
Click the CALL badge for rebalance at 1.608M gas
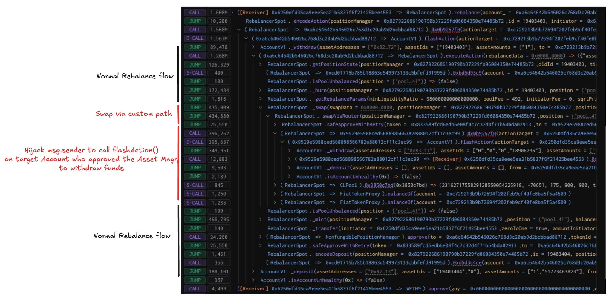pos(195,13)
